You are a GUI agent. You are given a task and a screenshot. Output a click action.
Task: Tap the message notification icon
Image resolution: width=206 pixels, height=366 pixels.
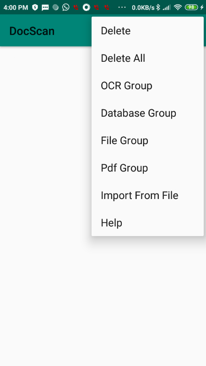click(x=45, y=7)
